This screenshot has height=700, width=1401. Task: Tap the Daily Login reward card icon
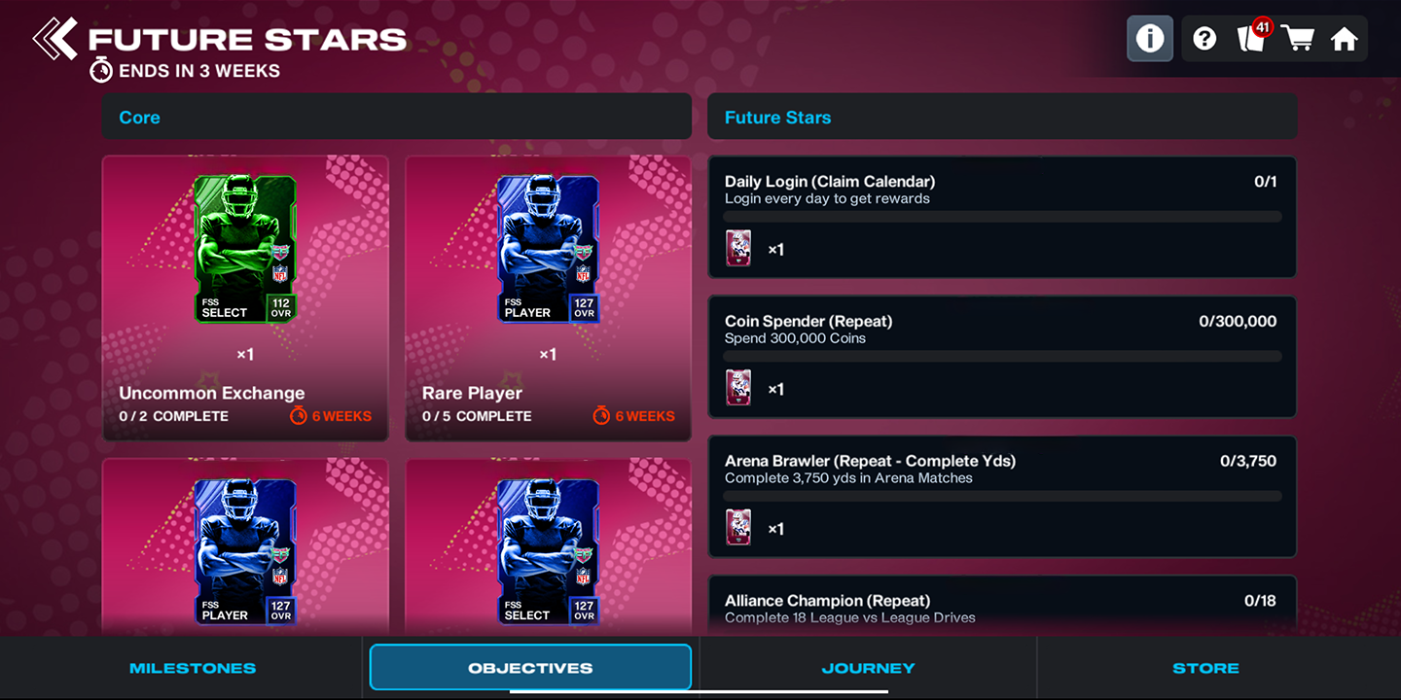pos(738,249)
